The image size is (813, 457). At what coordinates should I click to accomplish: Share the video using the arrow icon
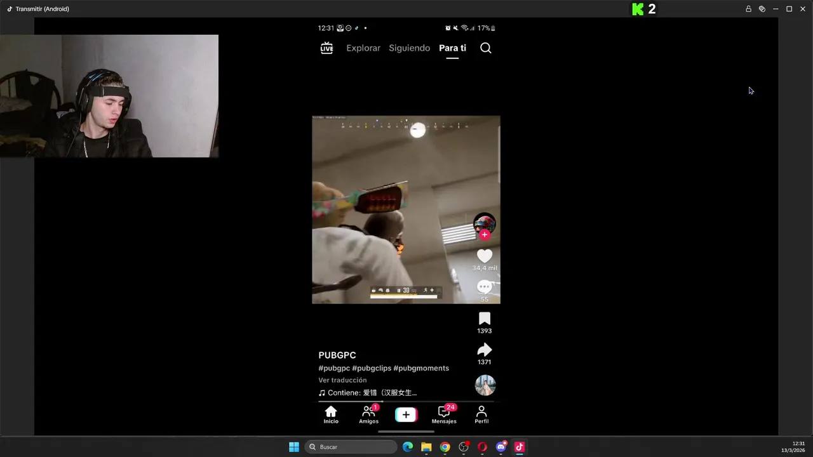(485, 350)
